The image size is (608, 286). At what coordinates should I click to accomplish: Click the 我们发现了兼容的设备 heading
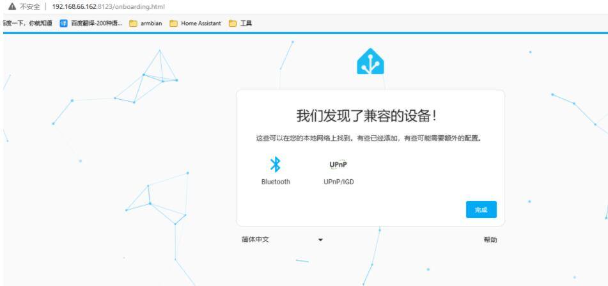(368, 116)
